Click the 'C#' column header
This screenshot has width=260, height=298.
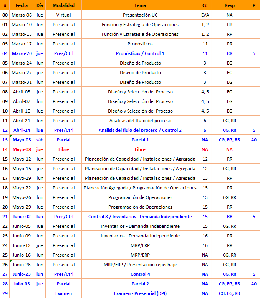pos(205,5)
